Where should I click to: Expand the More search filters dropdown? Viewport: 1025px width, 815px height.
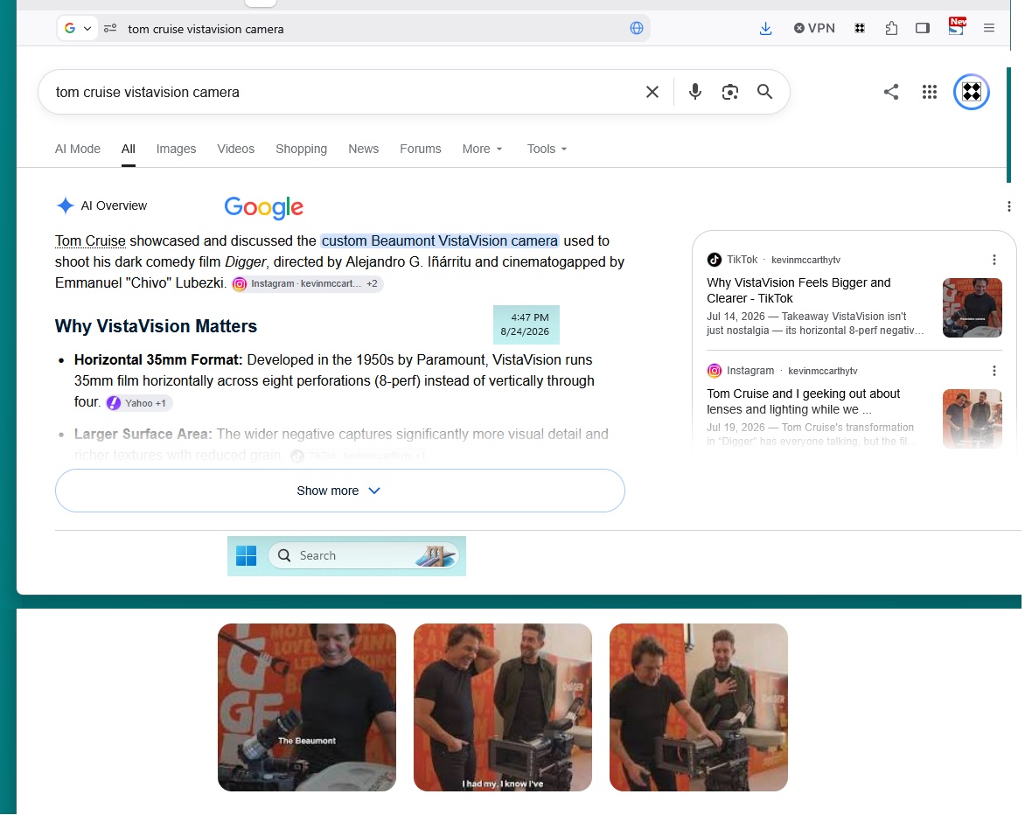pyautogui.click(x=483, y=149)
